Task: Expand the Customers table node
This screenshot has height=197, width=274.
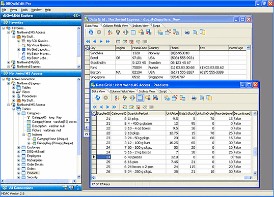Action: tap(18, 147)
